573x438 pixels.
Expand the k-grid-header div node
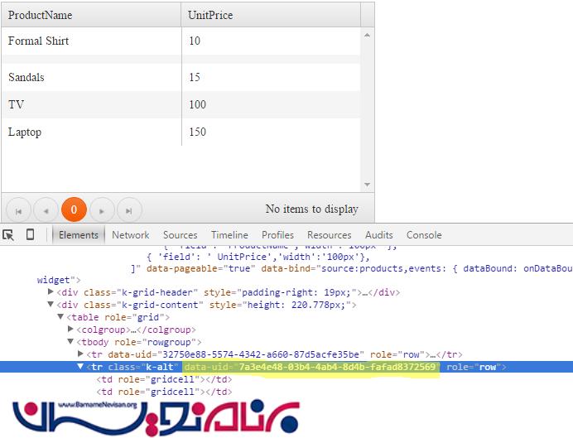click(51, 292)
